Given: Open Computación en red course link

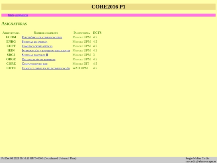Looking at the screenshot, I should point(35,64).
